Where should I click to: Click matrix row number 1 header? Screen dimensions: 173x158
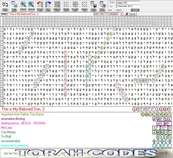coord(1,29)
